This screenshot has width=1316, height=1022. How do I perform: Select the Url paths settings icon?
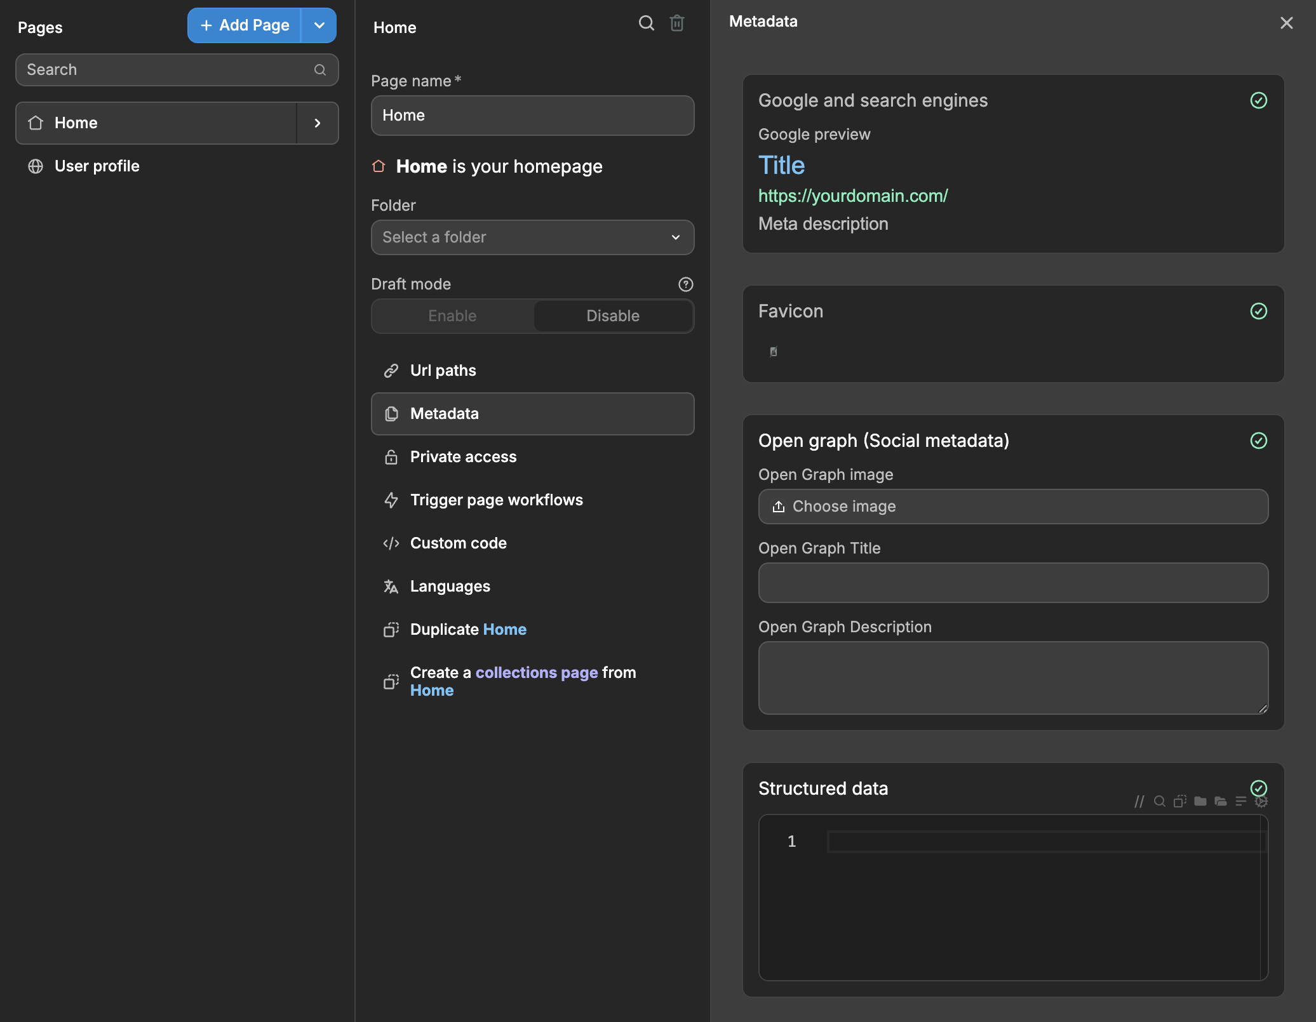(391, 370)
